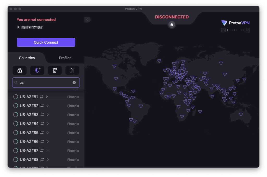Viewport: 267px width, 177px height.
Task: Click the streaming play icon on US-AZ#83
Action: pyautogui.click(x=48, y=115)
